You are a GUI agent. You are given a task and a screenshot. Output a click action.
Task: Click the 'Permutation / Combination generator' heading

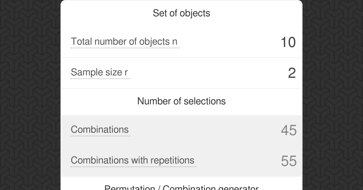[x=181, y=188]
